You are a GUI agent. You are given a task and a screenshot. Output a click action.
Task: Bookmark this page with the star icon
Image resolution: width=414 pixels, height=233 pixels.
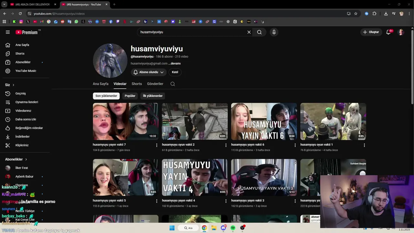coord(356,14)
